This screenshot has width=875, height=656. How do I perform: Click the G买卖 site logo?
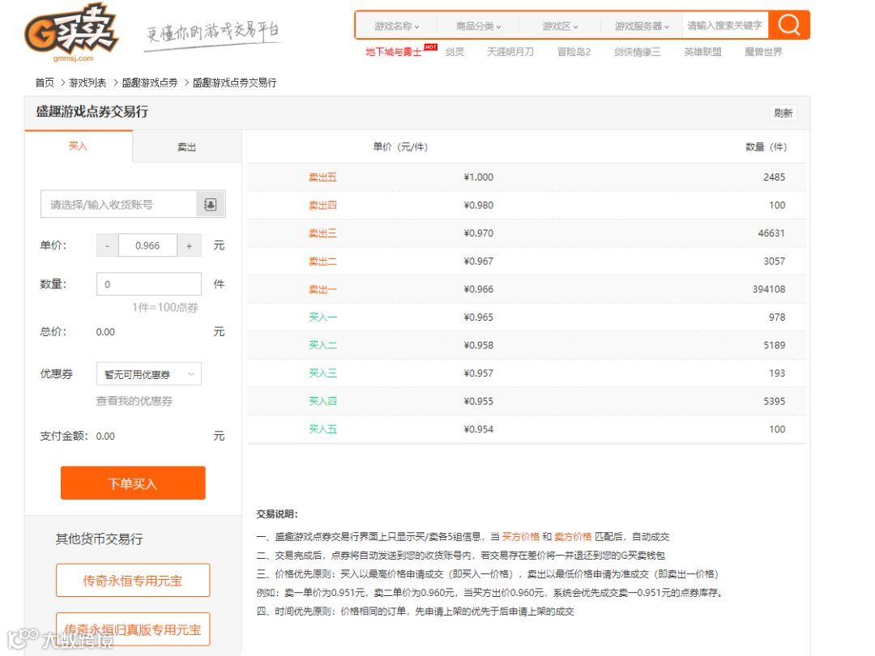pyautogui.click(x=70, y=33)
